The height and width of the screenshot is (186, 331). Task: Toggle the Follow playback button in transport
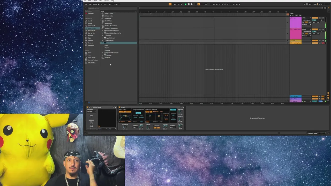[x=170, y=4]
